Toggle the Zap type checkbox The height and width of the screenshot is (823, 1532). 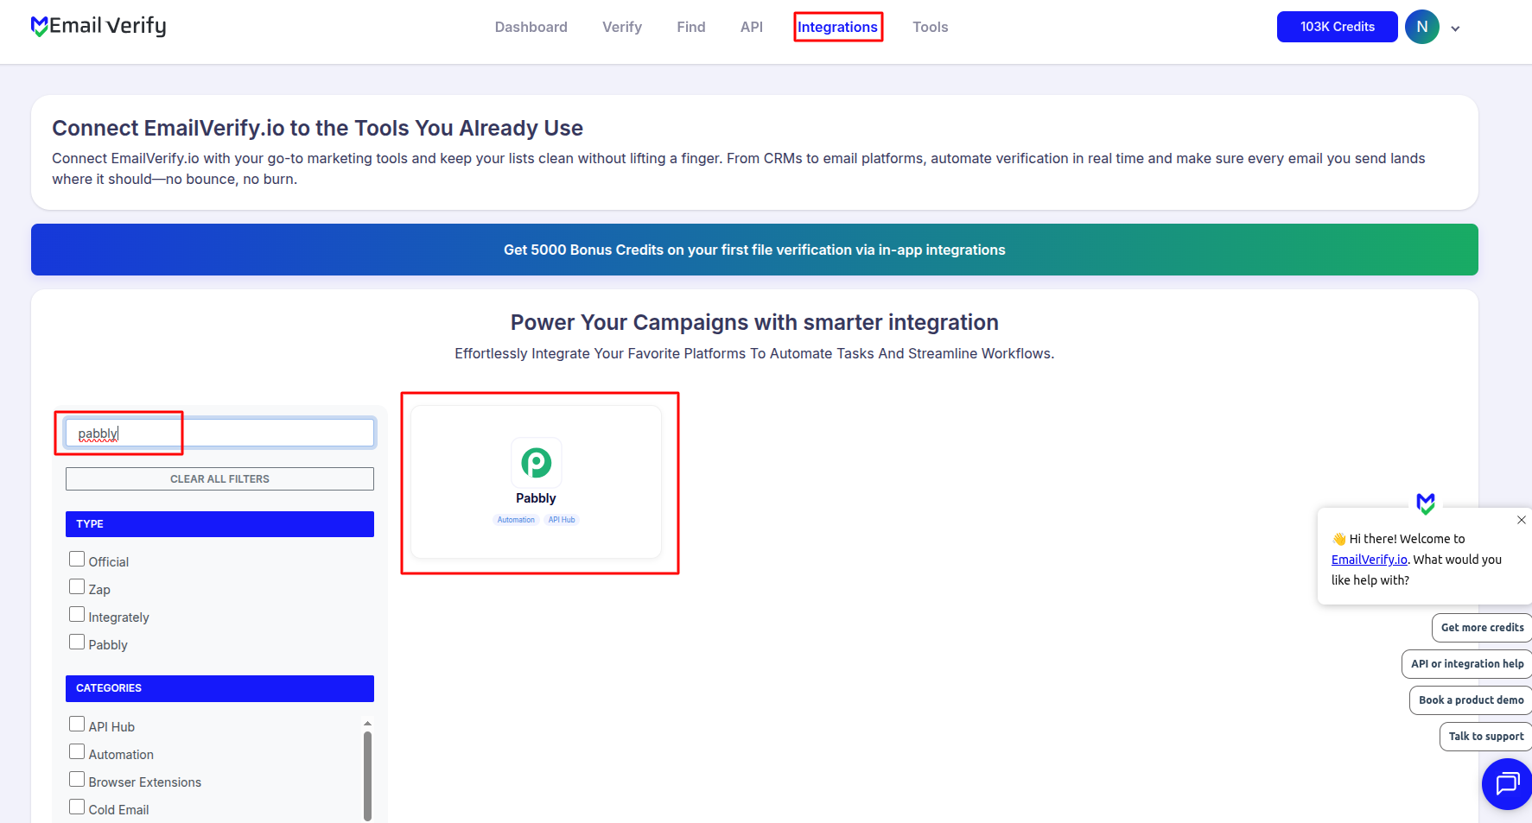[x=77, y=587]
